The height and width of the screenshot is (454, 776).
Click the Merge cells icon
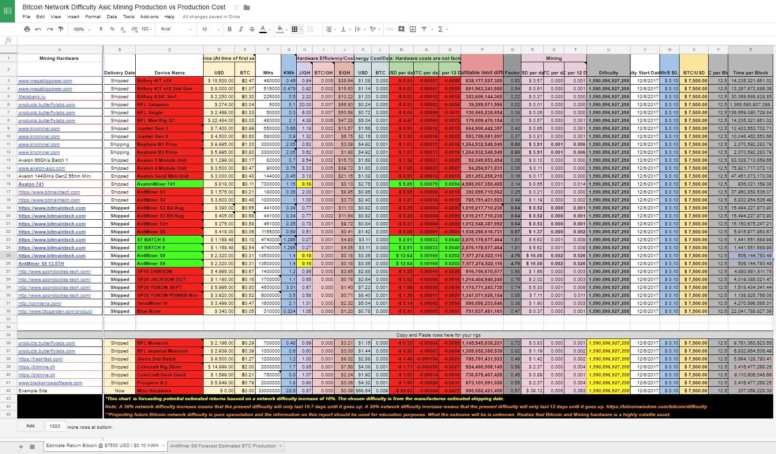(310, 29)
